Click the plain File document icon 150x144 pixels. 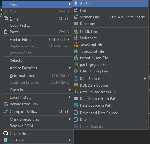(76, 10)
